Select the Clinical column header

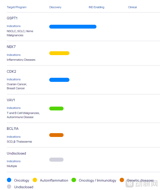click(132, 7)
